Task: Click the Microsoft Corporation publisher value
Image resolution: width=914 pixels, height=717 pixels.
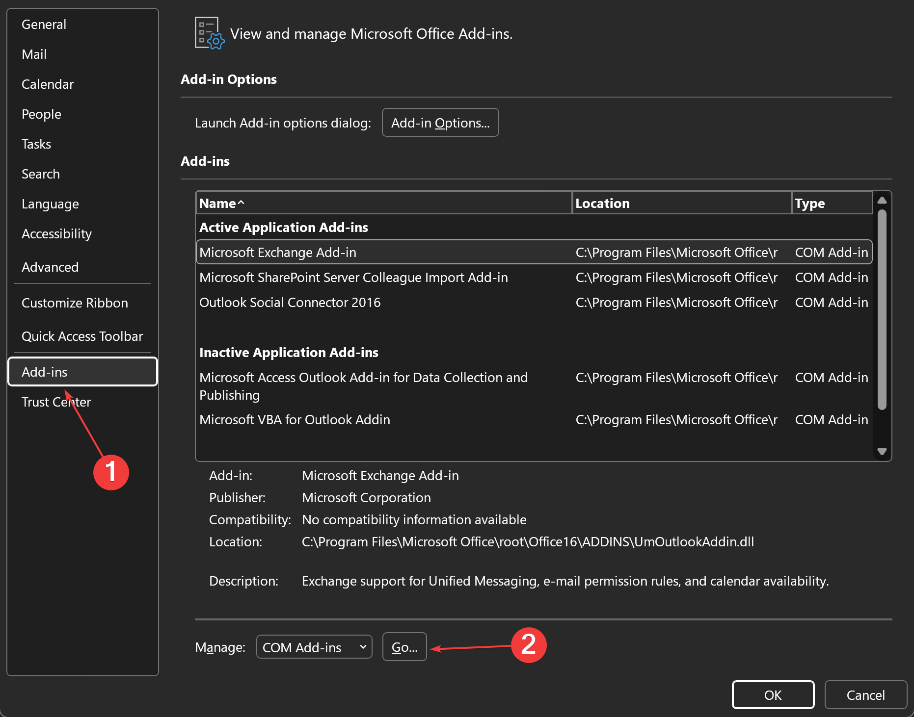Action: (366, 498)
